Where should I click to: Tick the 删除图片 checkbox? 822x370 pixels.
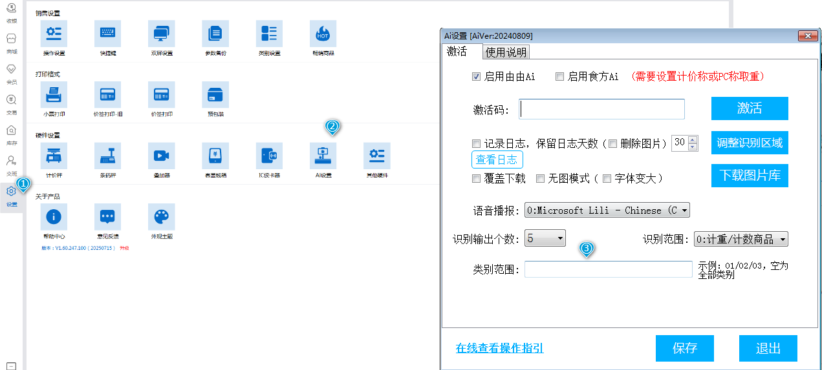point(613,143)
